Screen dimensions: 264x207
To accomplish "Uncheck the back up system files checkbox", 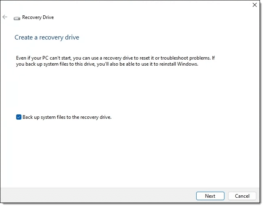I will pos(19,117).
